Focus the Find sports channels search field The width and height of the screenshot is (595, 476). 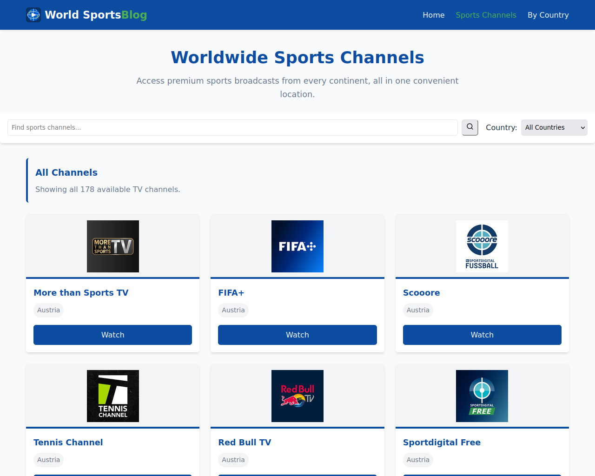pos(232,127)
